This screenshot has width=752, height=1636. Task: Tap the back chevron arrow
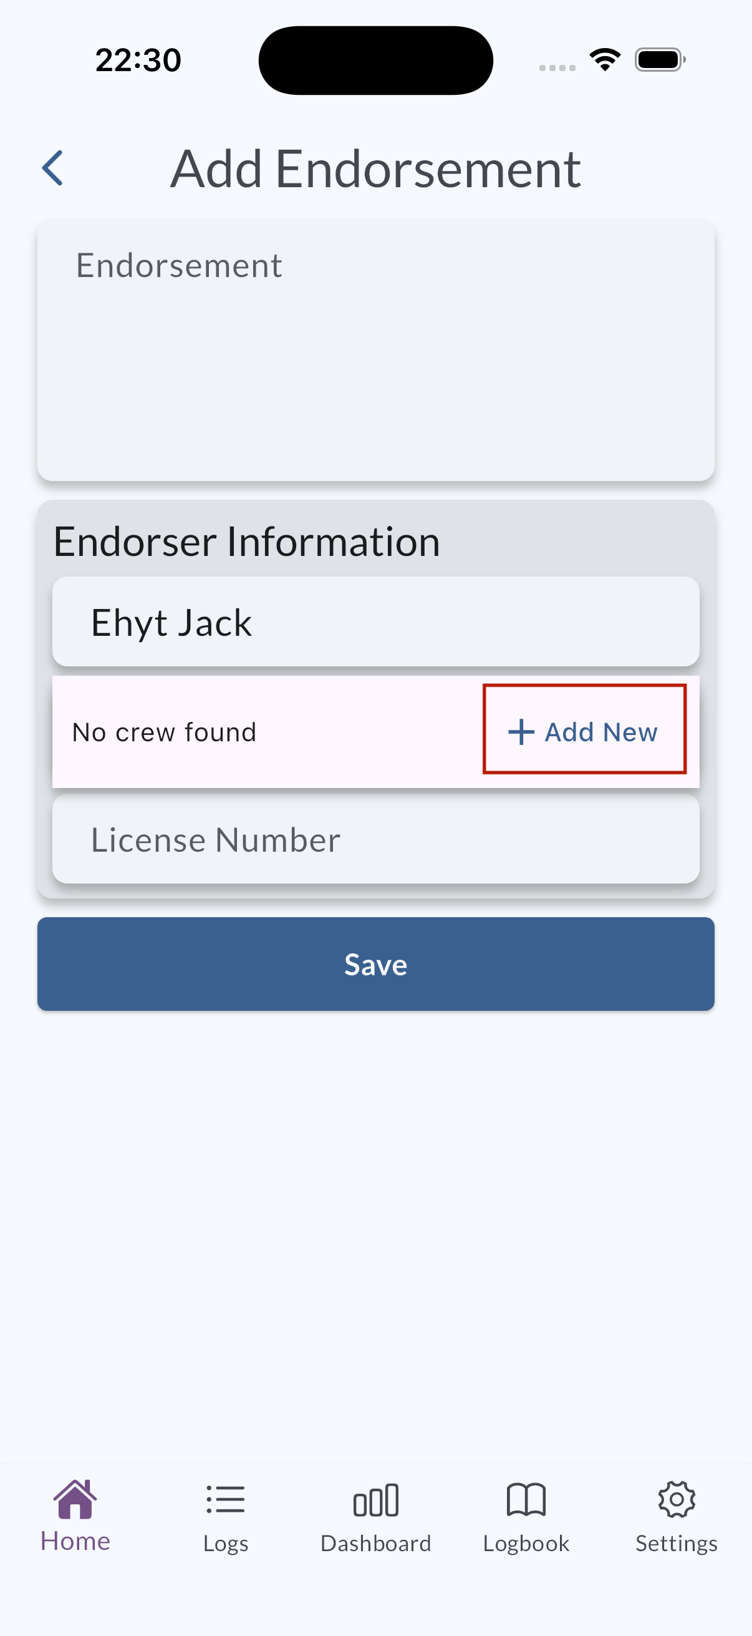[x=52, y=168]
